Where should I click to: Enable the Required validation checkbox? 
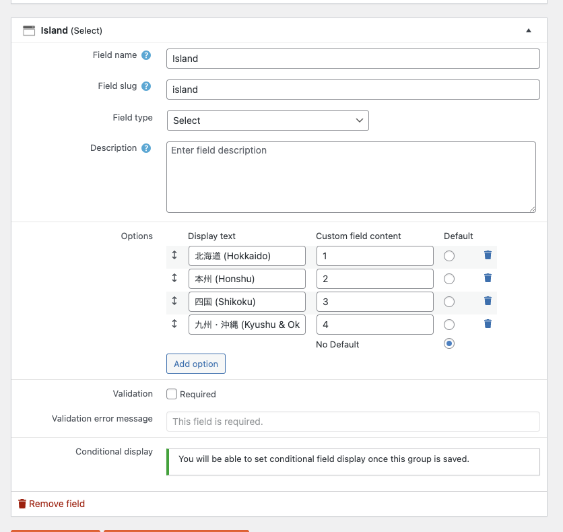pos(172,394)
